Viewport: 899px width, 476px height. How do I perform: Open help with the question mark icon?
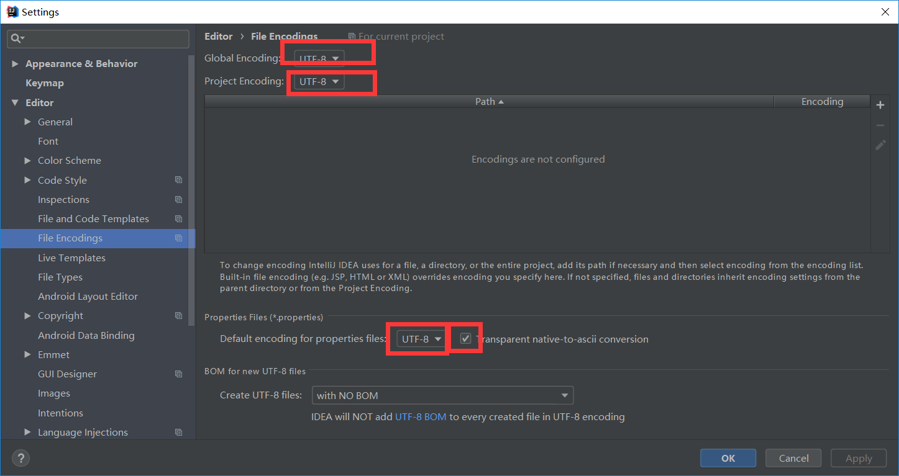pos(21,459)
